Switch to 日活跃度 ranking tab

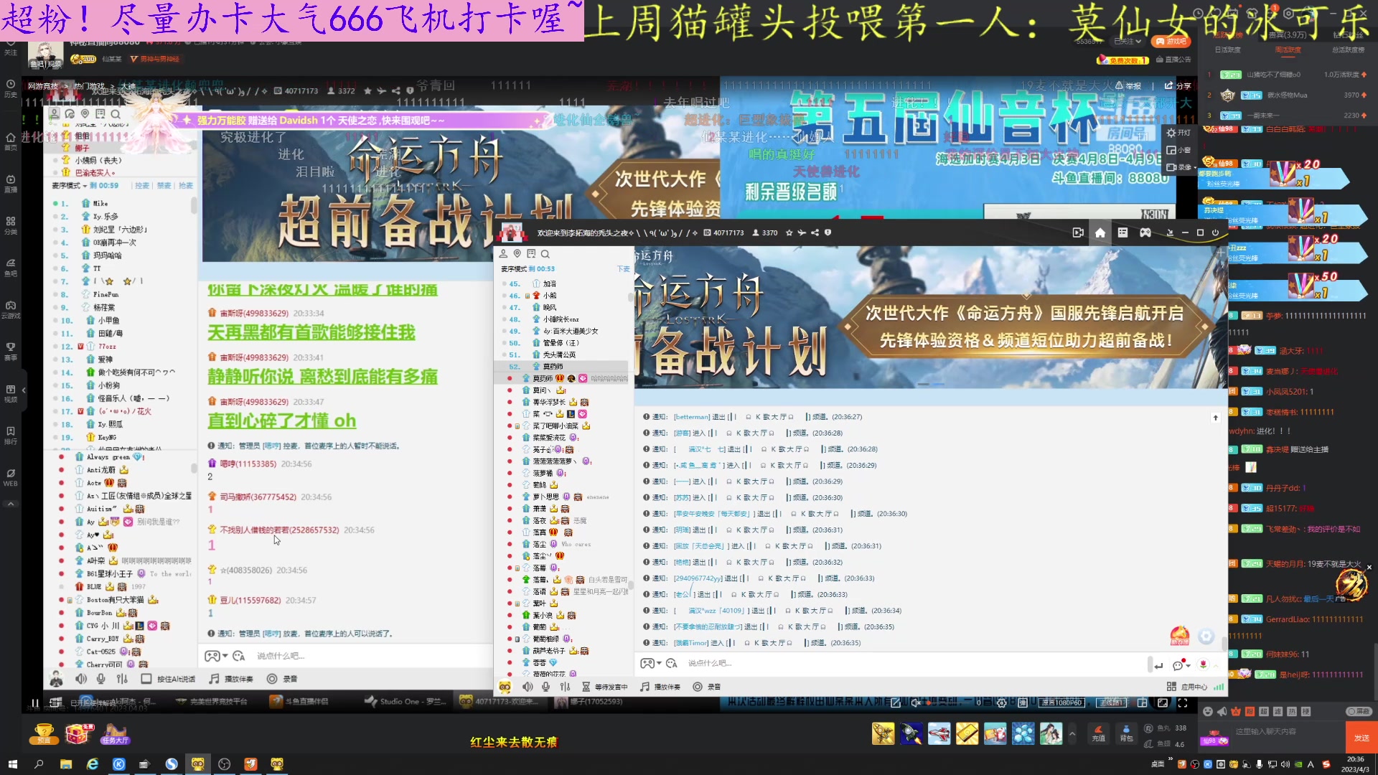1227,50
